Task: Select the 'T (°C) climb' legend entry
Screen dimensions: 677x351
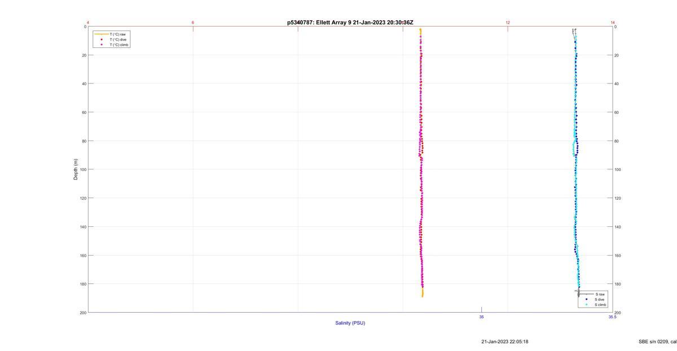Action: (x=119, y=45)
